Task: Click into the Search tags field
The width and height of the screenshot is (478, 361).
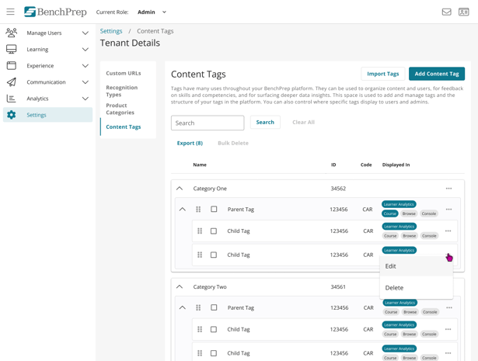Action: pyautogui.click(x=208, y=123)
